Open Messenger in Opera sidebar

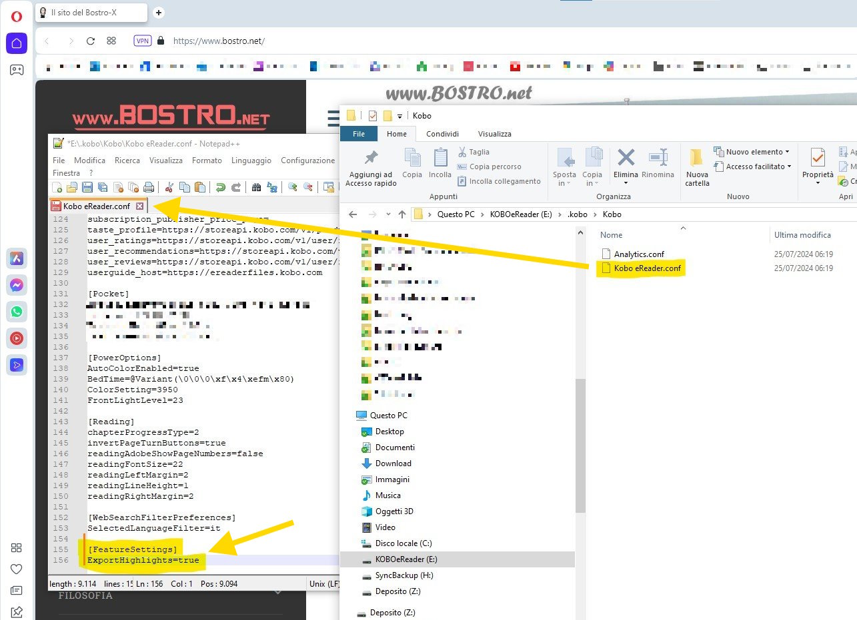coord(17,285)
